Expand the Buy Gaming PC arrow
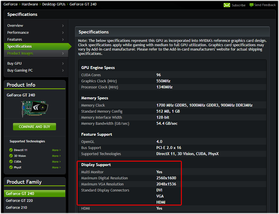 [x=63, y=70]
